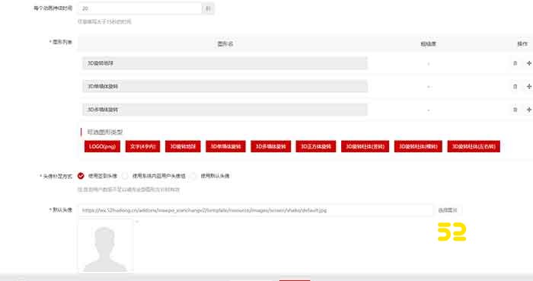Delete the 3D多墙体旋转 row with trash icon

515,110
